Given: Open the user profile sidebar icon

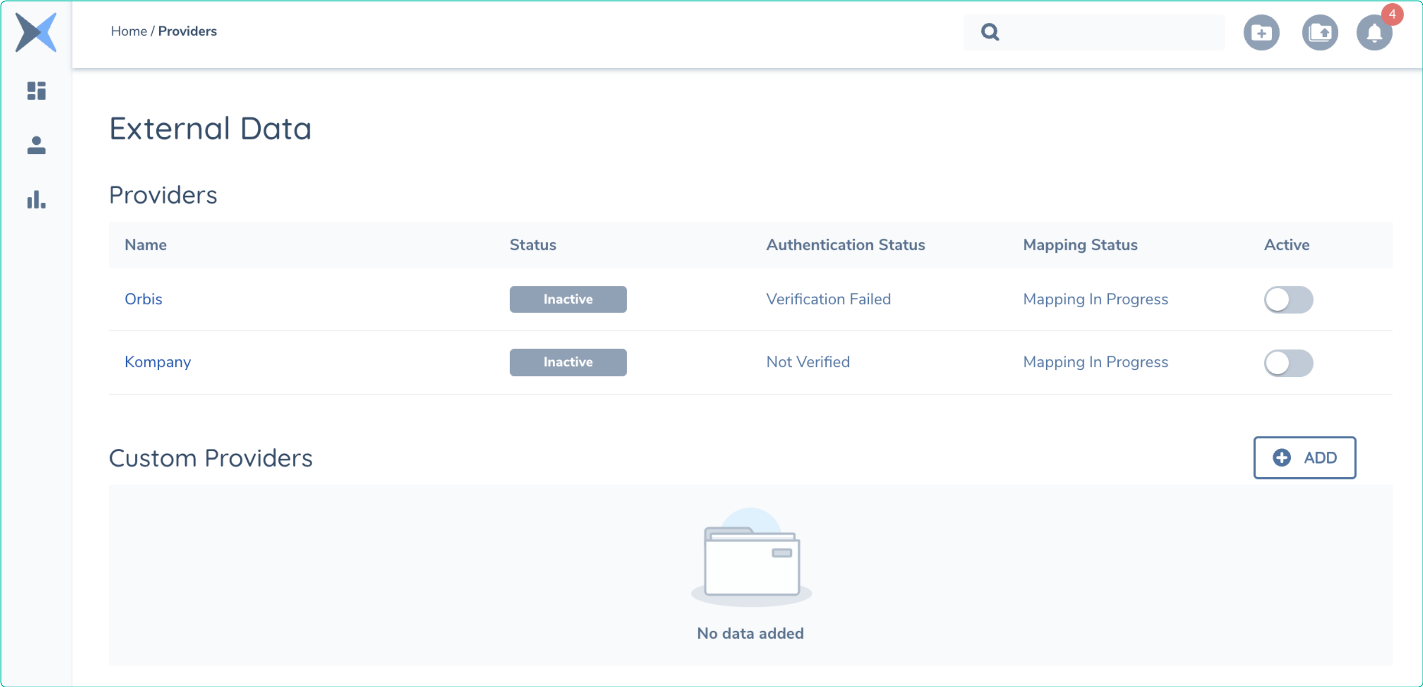Looking at the screenshot, I should [x=36, y=145].
